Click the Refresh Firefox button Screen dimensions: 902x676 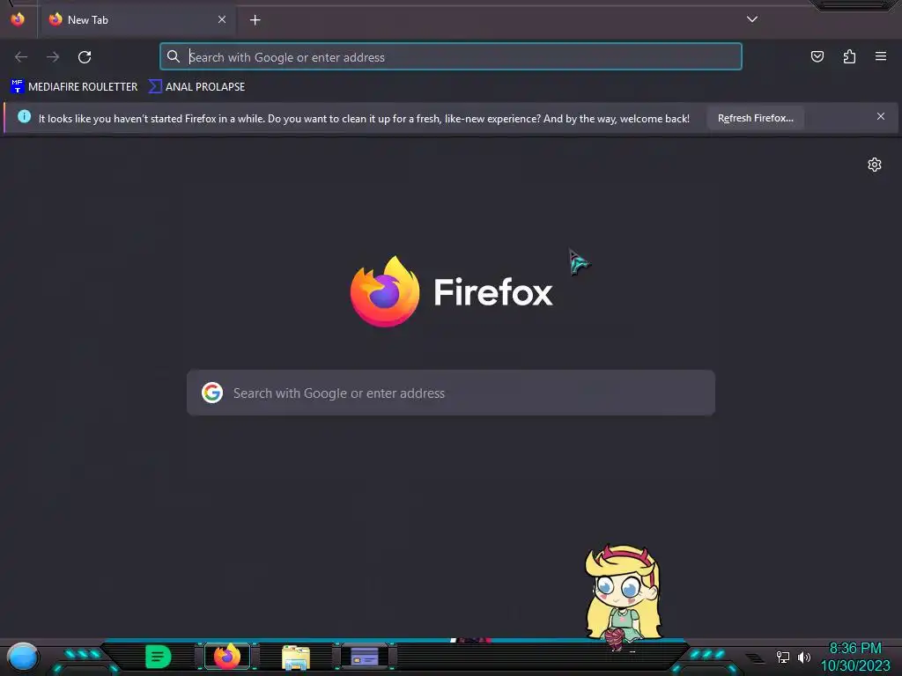click(755, 118)
